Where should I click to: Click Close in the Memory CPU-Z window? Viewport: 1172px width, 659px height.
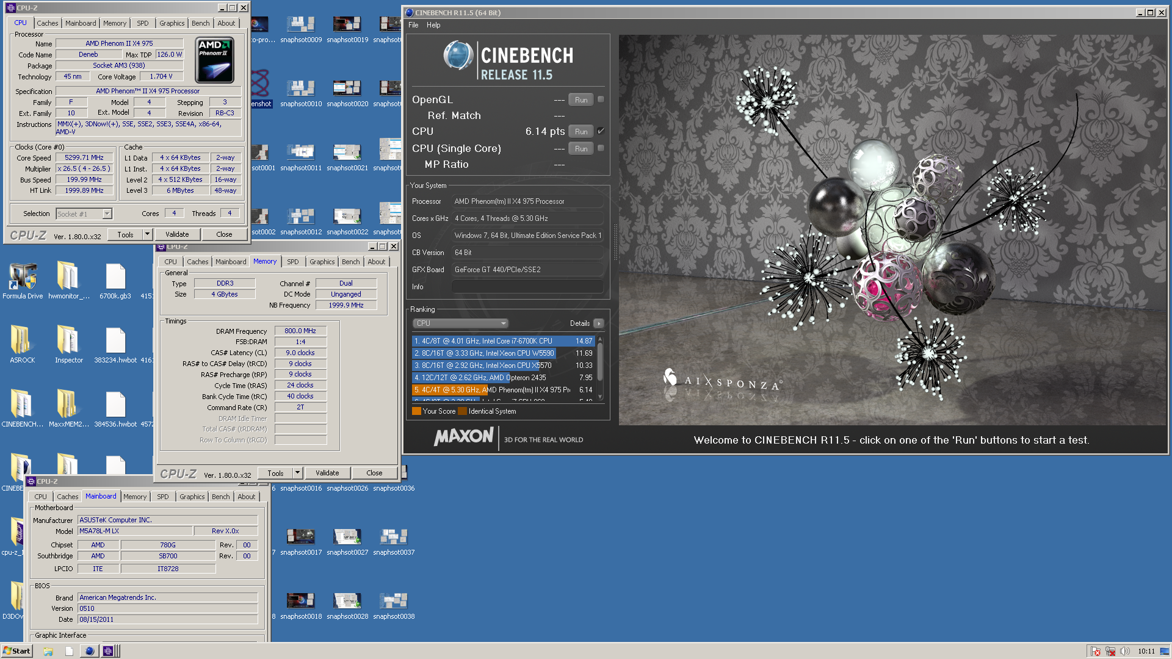tap(374, 473)
